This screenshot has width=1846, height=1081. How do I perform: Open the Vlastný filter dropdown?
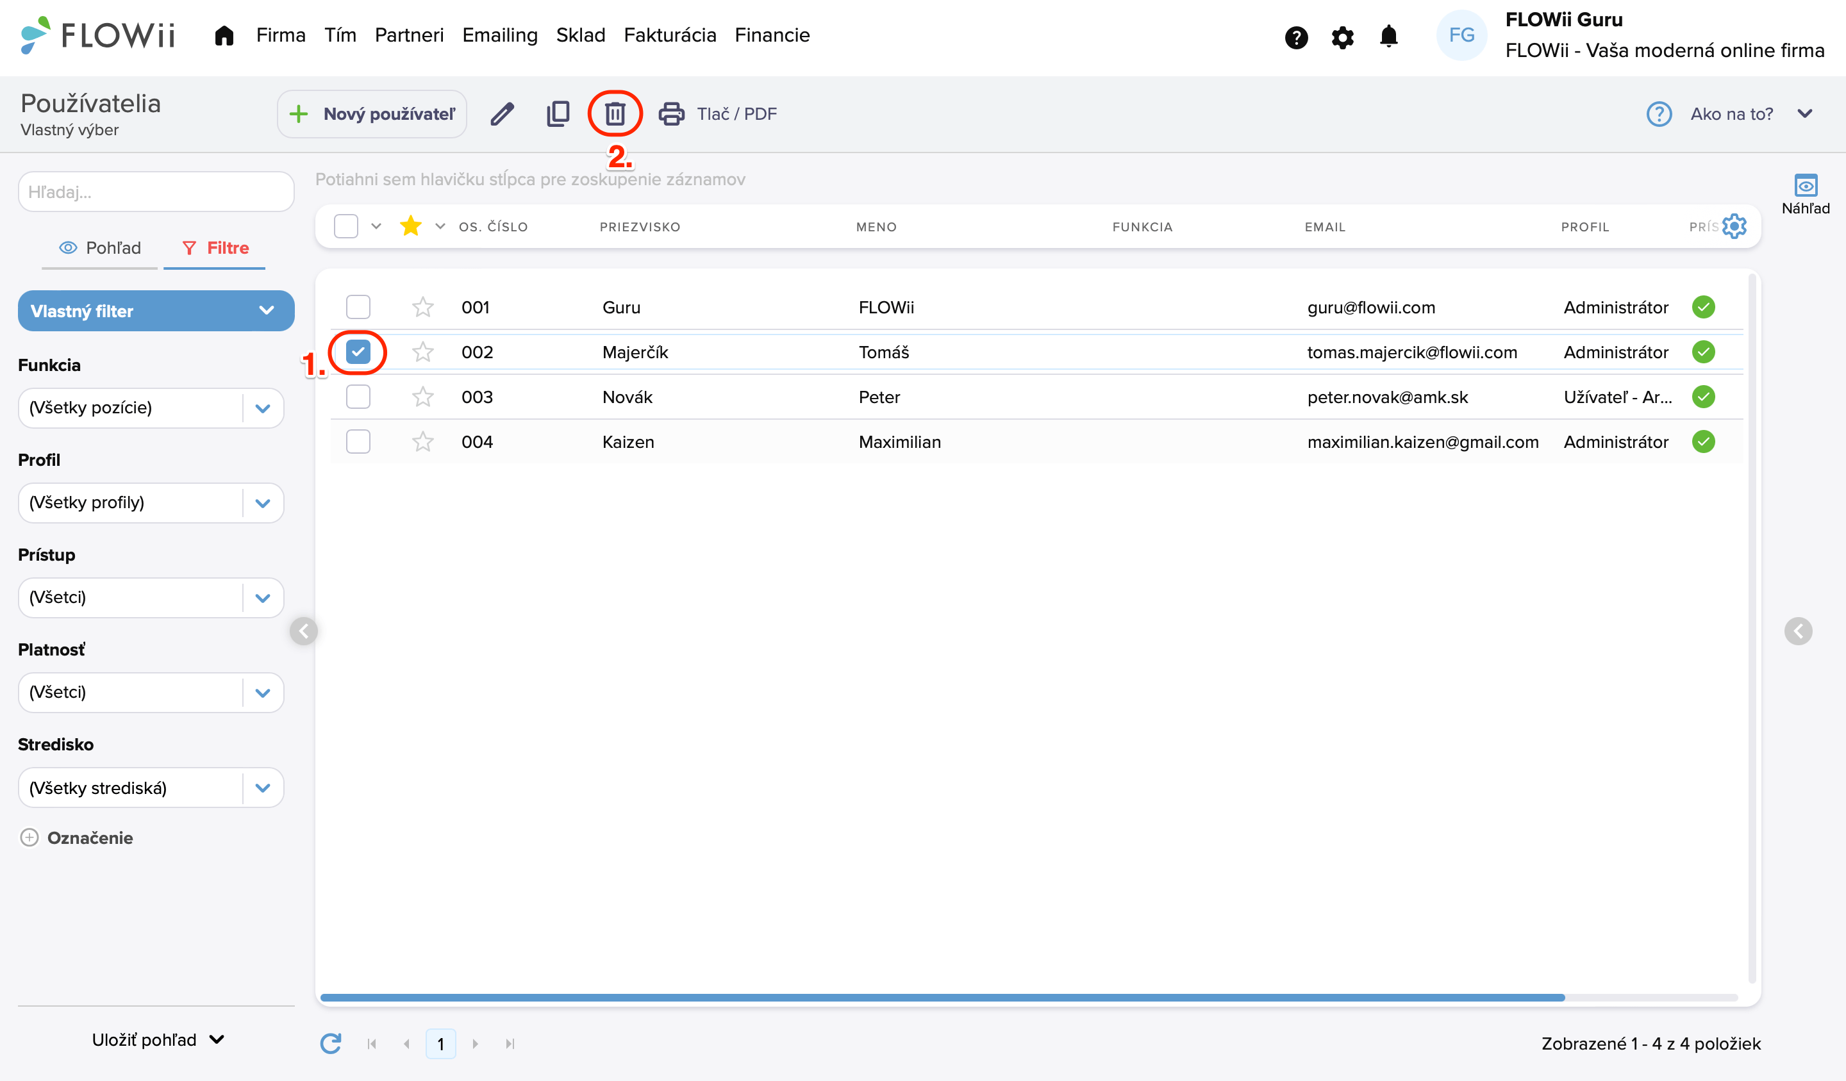click(x=156, y=311)
